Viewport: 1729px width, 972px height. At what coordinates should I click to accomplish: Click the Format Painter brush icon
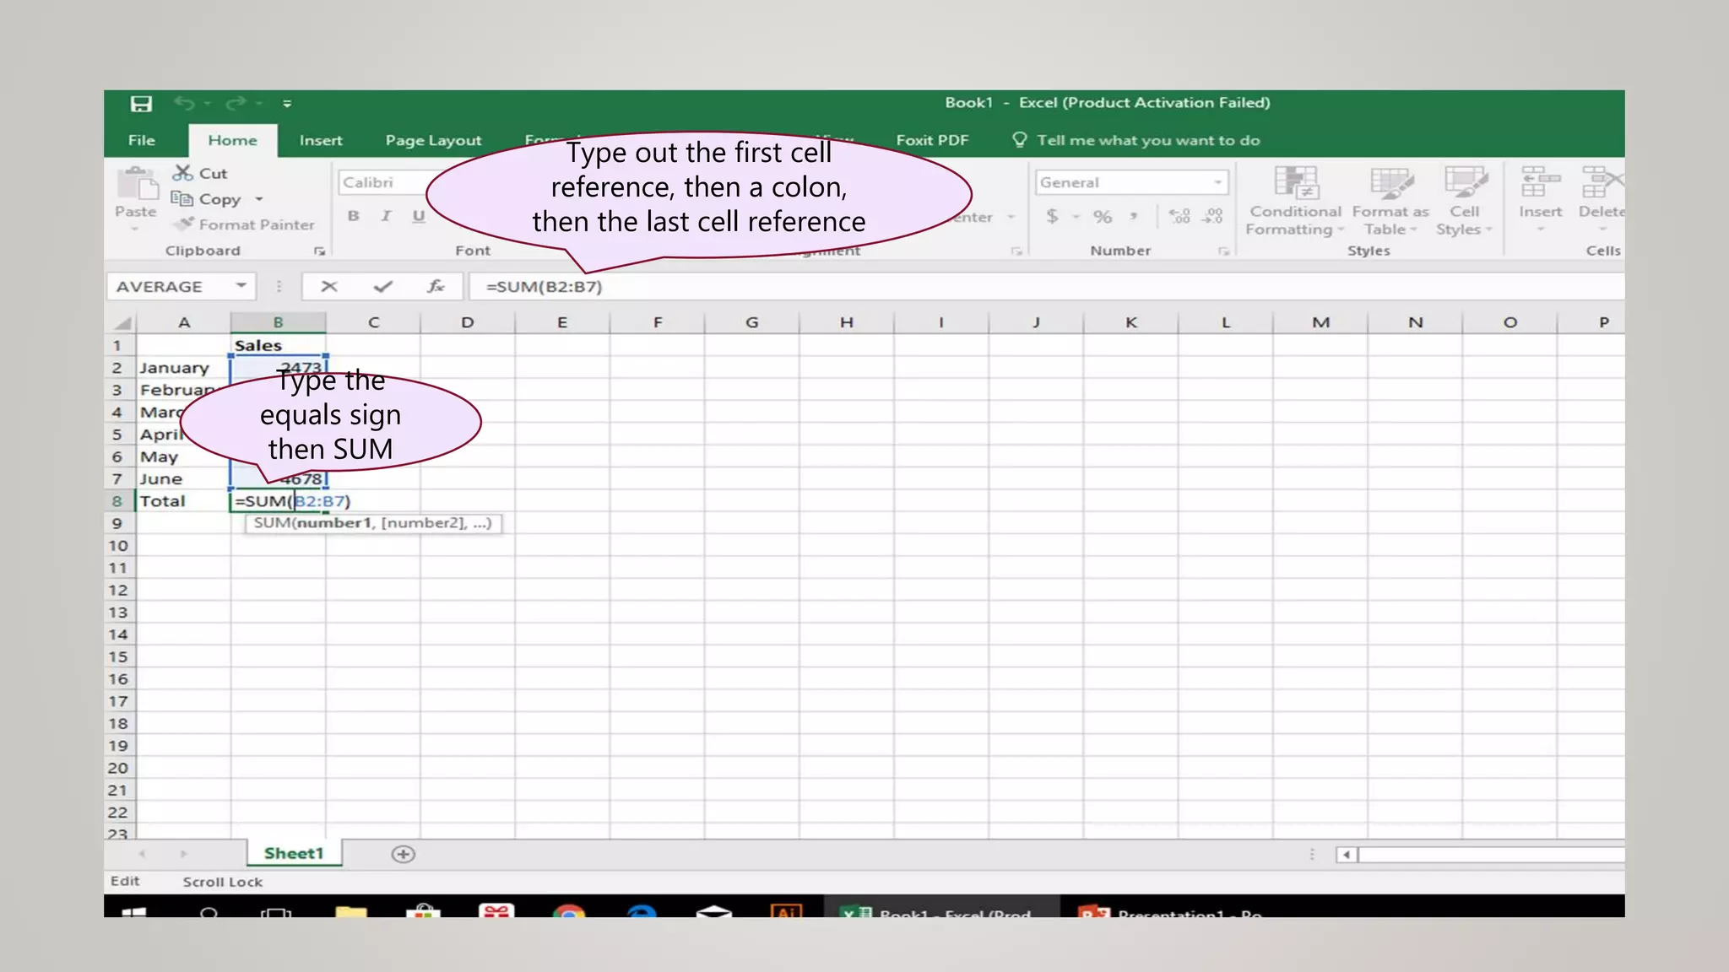pos(184,224)
